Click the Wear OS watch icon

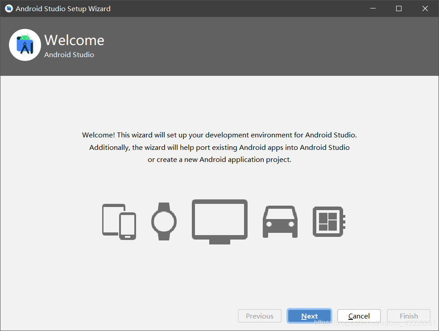point(164,222)
